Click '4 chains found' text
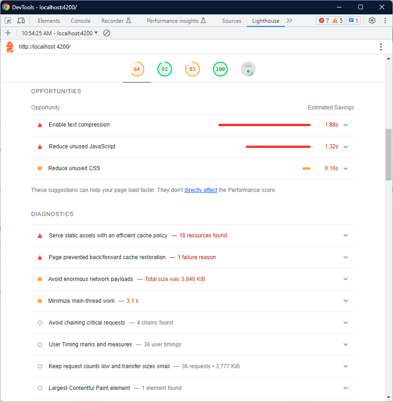This screenshot has height=402, width=393. click(155, 323)
